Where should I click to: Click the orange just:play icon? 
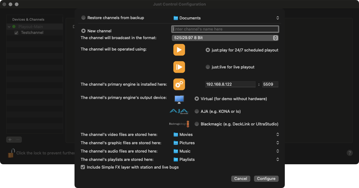coord(179,50)
